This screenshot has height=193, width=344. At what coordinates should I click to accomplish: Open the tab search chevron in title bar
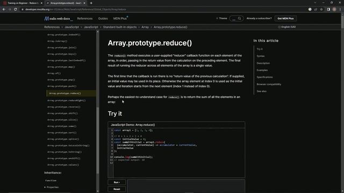coord(315,3)
